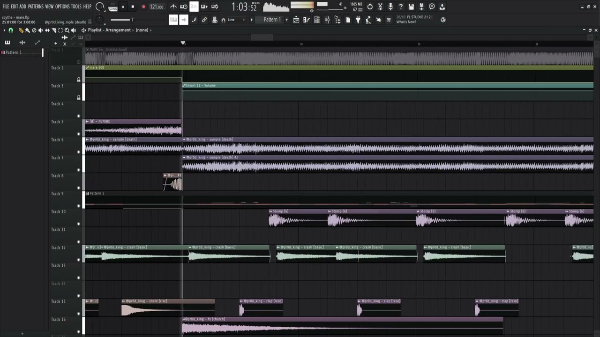Click the download content icon
The height and width of the screenshot is (337, 600).
(442, 7)
